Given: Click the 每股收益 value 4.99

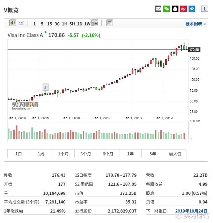Looking at the screenshot, I should [203, 184].
